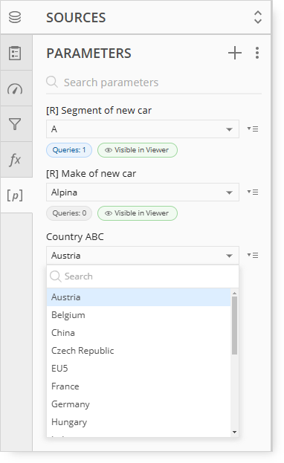Open the Filters funnel sidebar tab
The width and height of the screenshot is (284, 463).
pyautogui.click(x=15, y=124)
